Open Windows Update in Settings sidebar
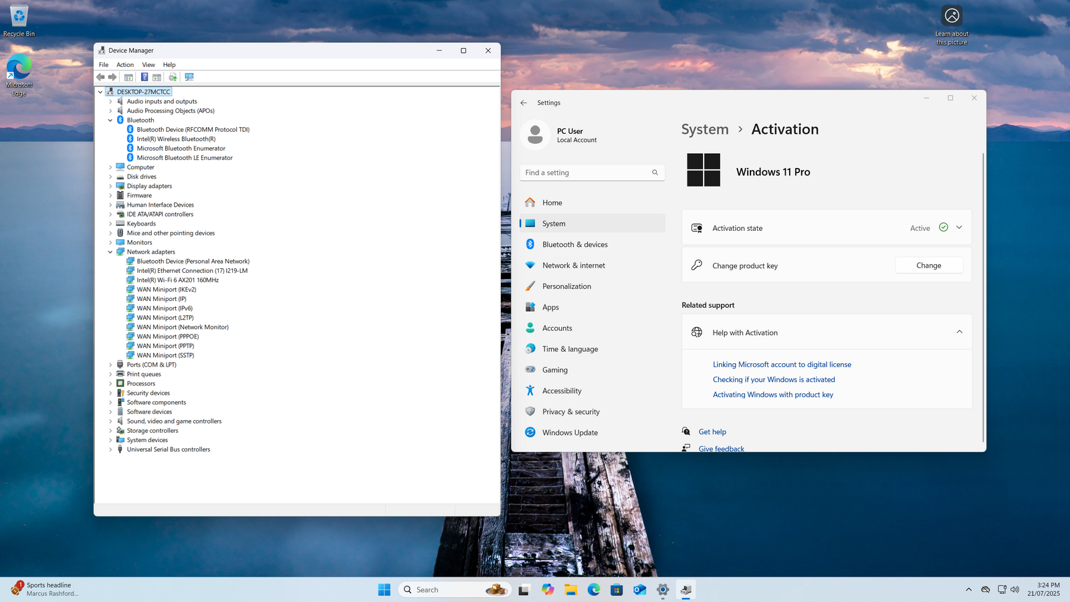The width and height of the screenshot is (1070, 602). click(x=570, y=433)
